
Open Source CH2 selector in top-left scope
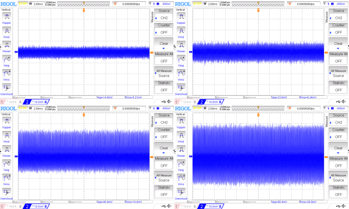pyautogui.click(x=164, y=18)
